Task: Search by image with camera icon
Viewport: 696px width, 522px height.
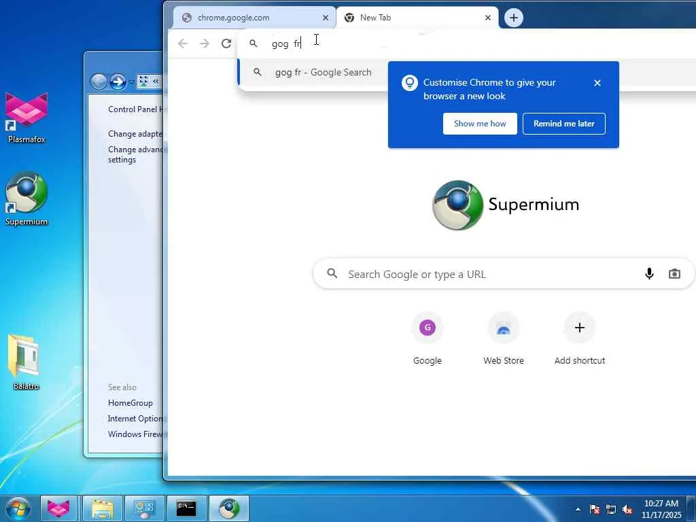Action: click(x=674, y=274)
